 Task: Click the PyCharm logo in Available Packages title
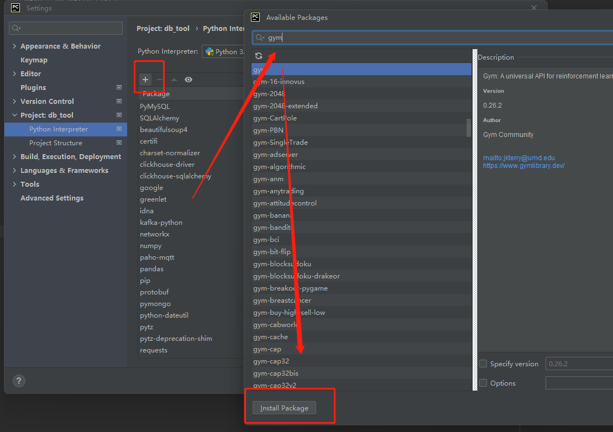(x=255, y=17)
